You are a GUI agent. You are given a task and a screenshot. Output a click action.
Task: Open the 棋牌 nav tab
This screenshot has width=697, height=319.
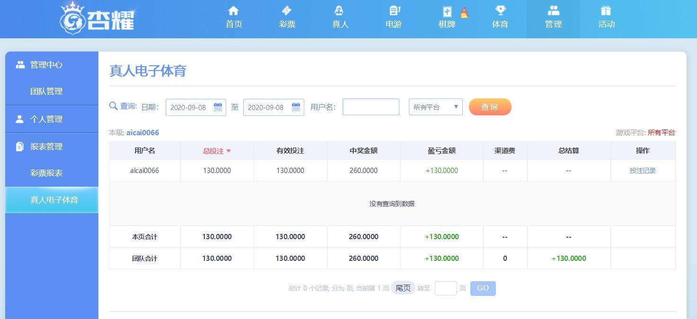pos(447,19)
